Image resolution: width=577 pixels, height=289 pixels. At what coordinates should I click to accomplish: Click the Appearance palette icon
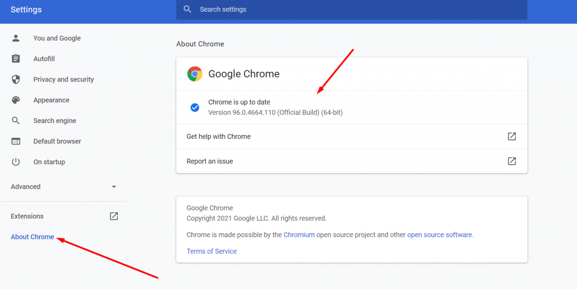coord(16,100)
